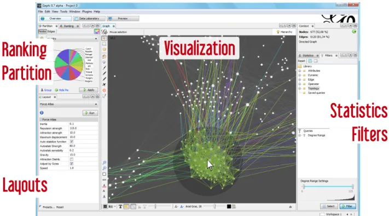Viewport: 389px width, 216px height.
Task: Expand the Attributes folder in Library
Action: click(300, 71)
